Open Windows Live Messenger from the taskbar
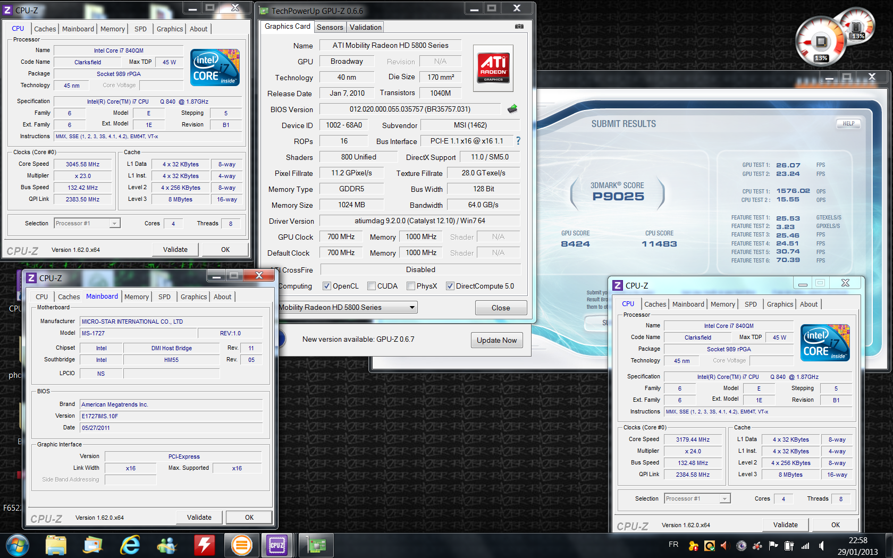The width and height of the screenshot is (893, 558). coord(167,545)
